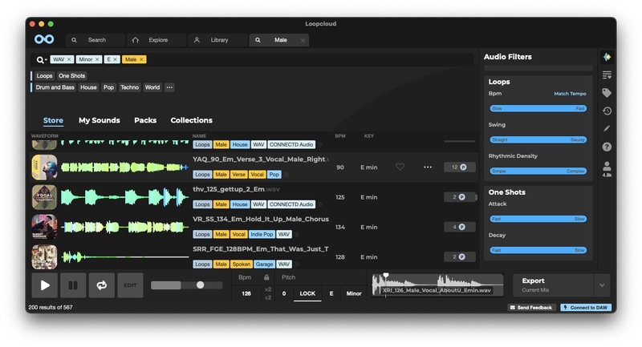The height and width of the screenshot is (347, 642).
Task: Favorite the YAQ_90_Em_Verse sample with heart
Action: (400, 167)
